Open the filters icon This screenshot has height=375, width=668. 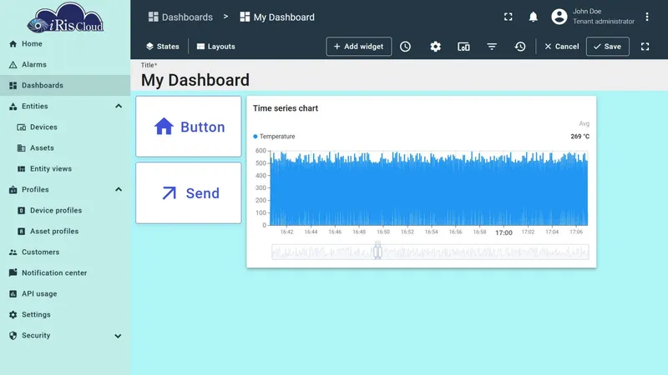click(x=492, y=47)
